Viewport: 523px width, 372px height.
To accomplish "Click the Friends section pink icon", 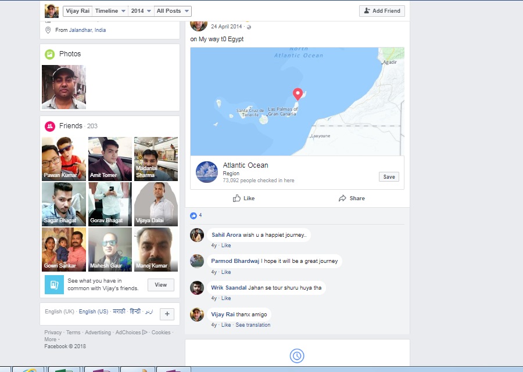I will coord(50,126).
